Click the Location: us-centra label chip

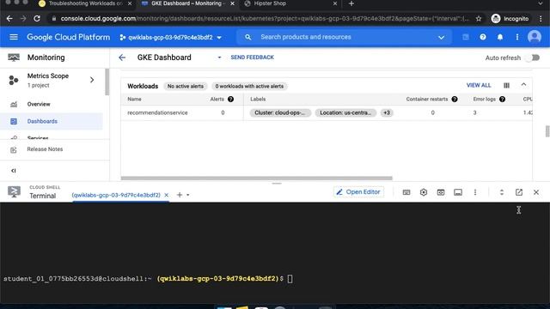[345, 112]
